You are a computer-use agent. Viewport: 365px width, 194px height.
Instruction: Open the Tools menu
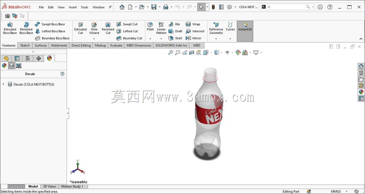[x=85, y=7]
